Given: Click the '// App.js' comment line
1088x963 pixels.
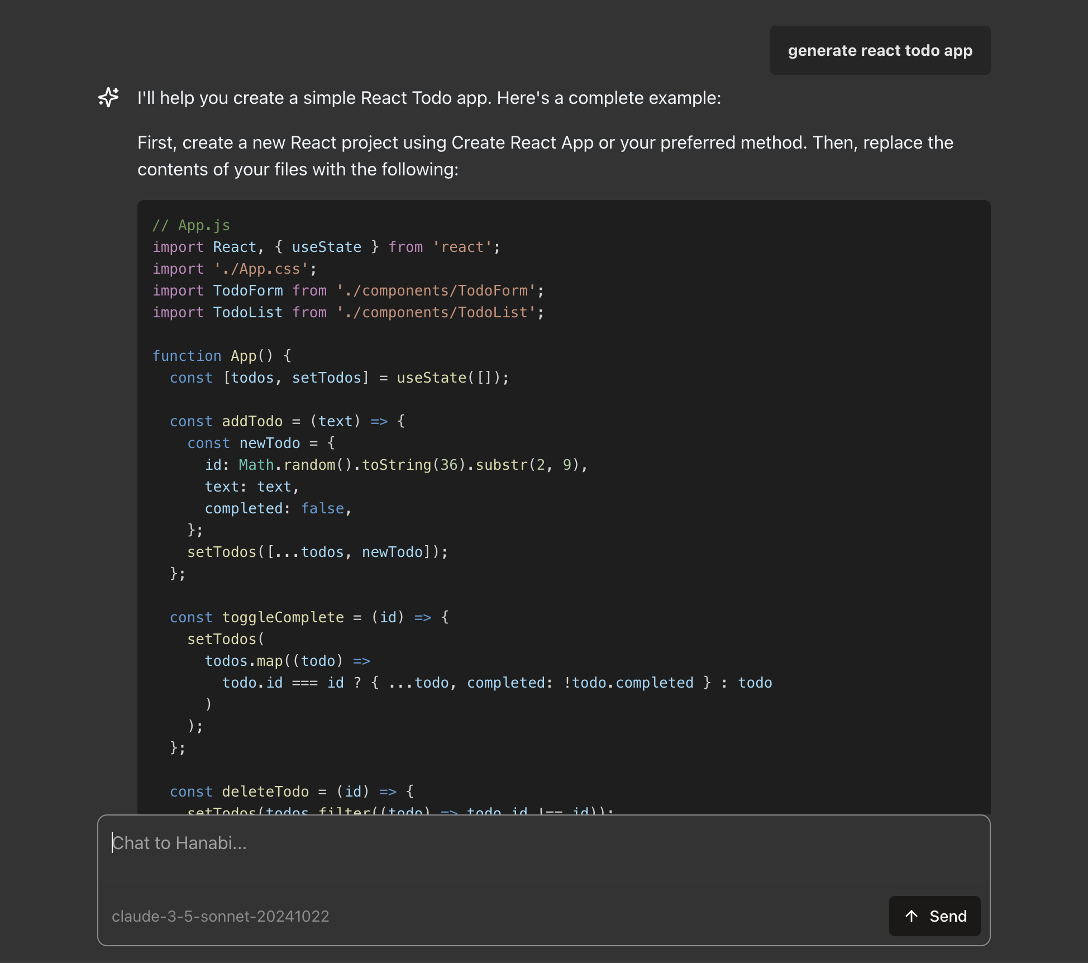Looking at the screenshot, I should point(190,225).
